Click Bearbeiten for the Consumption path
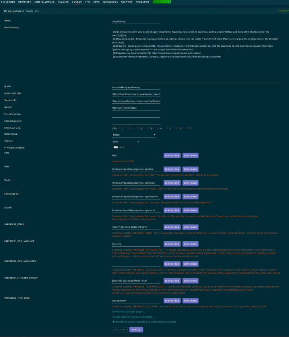Viewport: 289px width, 337px height. [172, 197]
